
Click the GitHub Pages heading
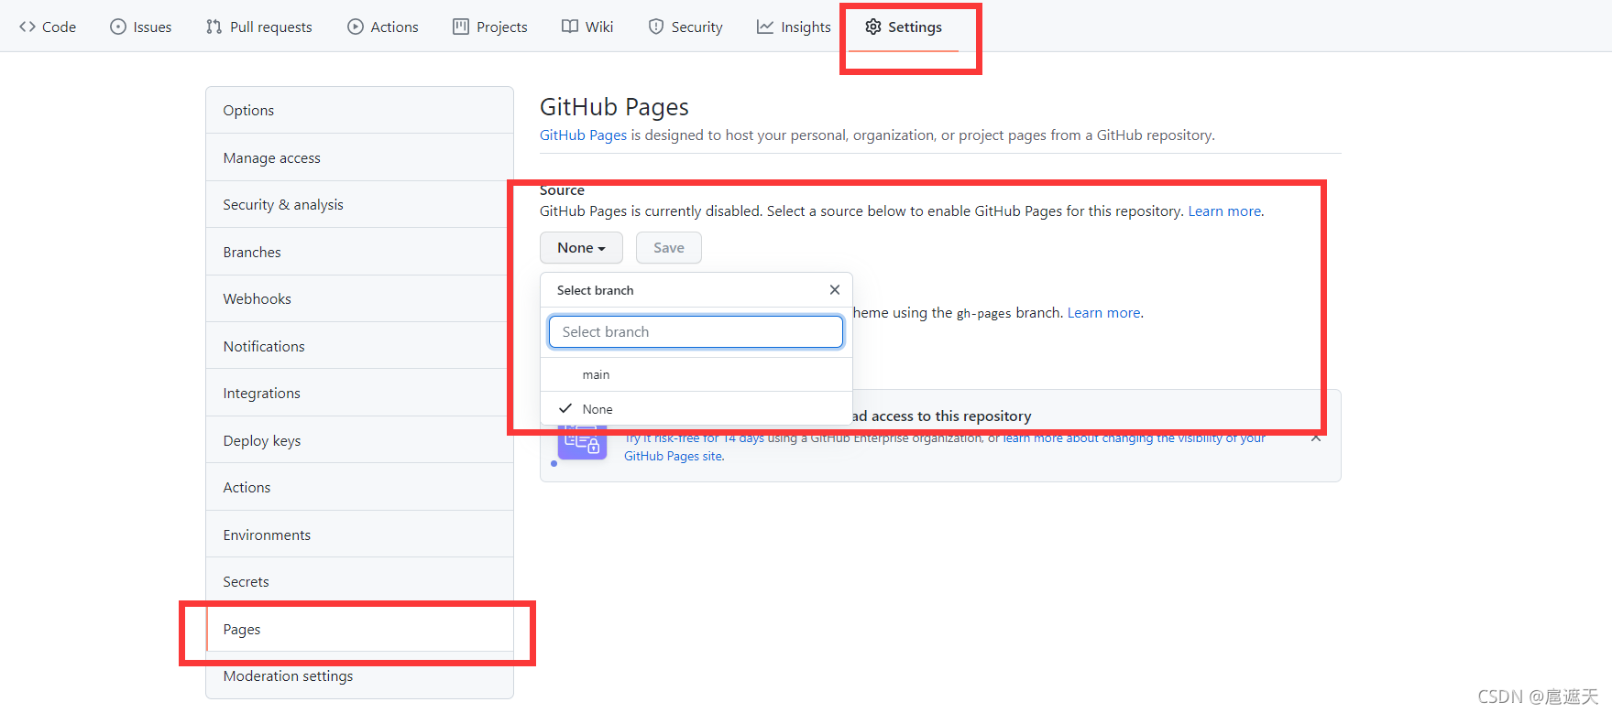pyautogui.click(x=614, y=106)
